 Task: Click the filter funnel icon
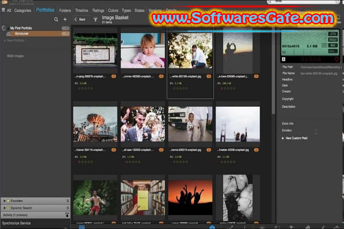(x=96, y=20)
